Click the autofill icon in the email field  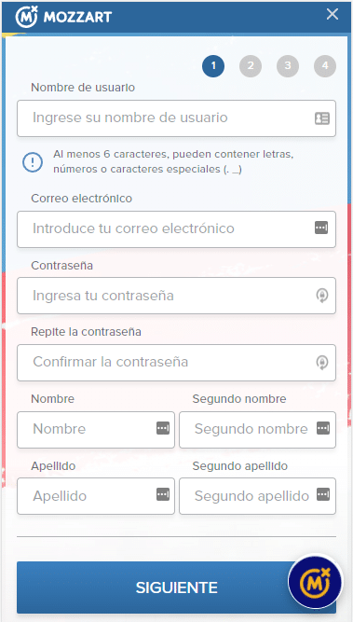321,228
